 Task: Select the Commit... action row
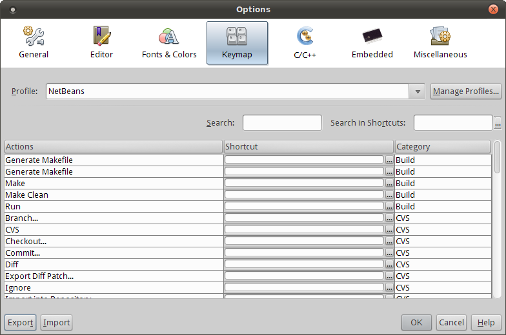click(x=114, y=253)
